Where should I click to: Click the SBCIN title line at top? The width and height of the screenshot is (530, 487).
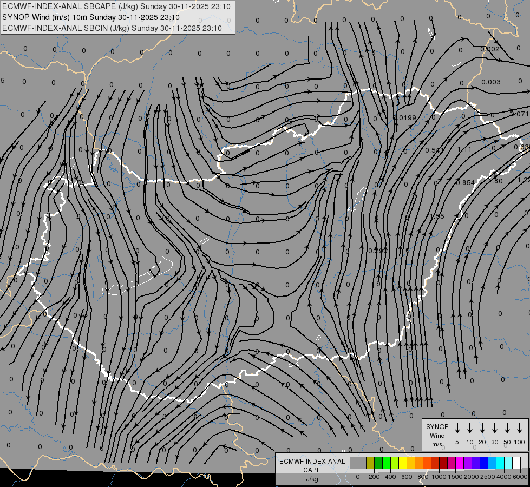click(112, 28)
